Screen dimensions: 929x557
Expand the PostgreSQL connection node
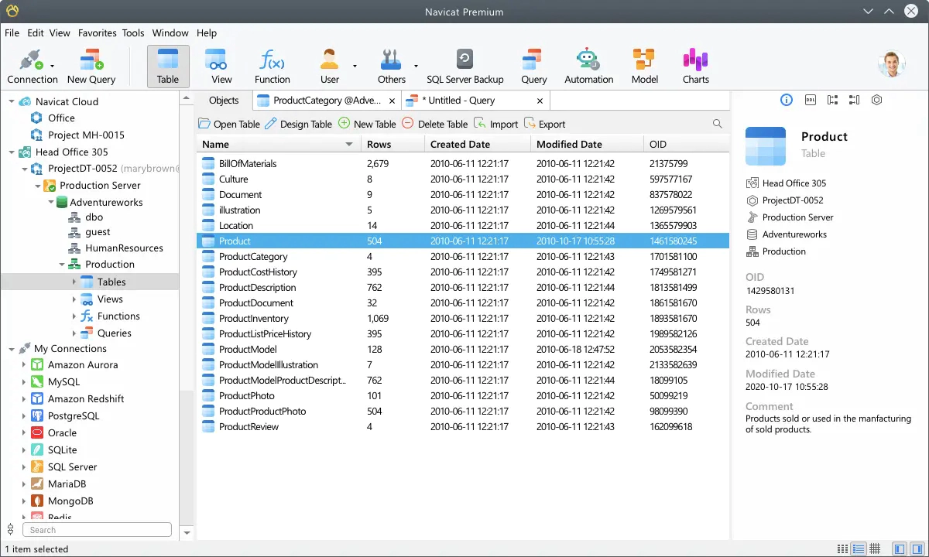[24, 416]
